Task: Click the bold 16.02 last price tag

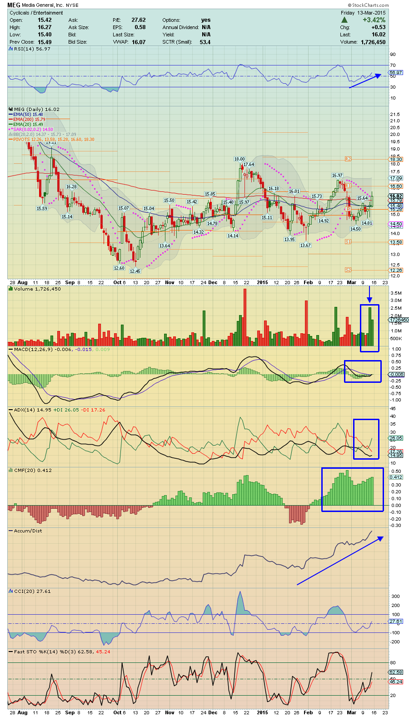Action: point(396,196)
